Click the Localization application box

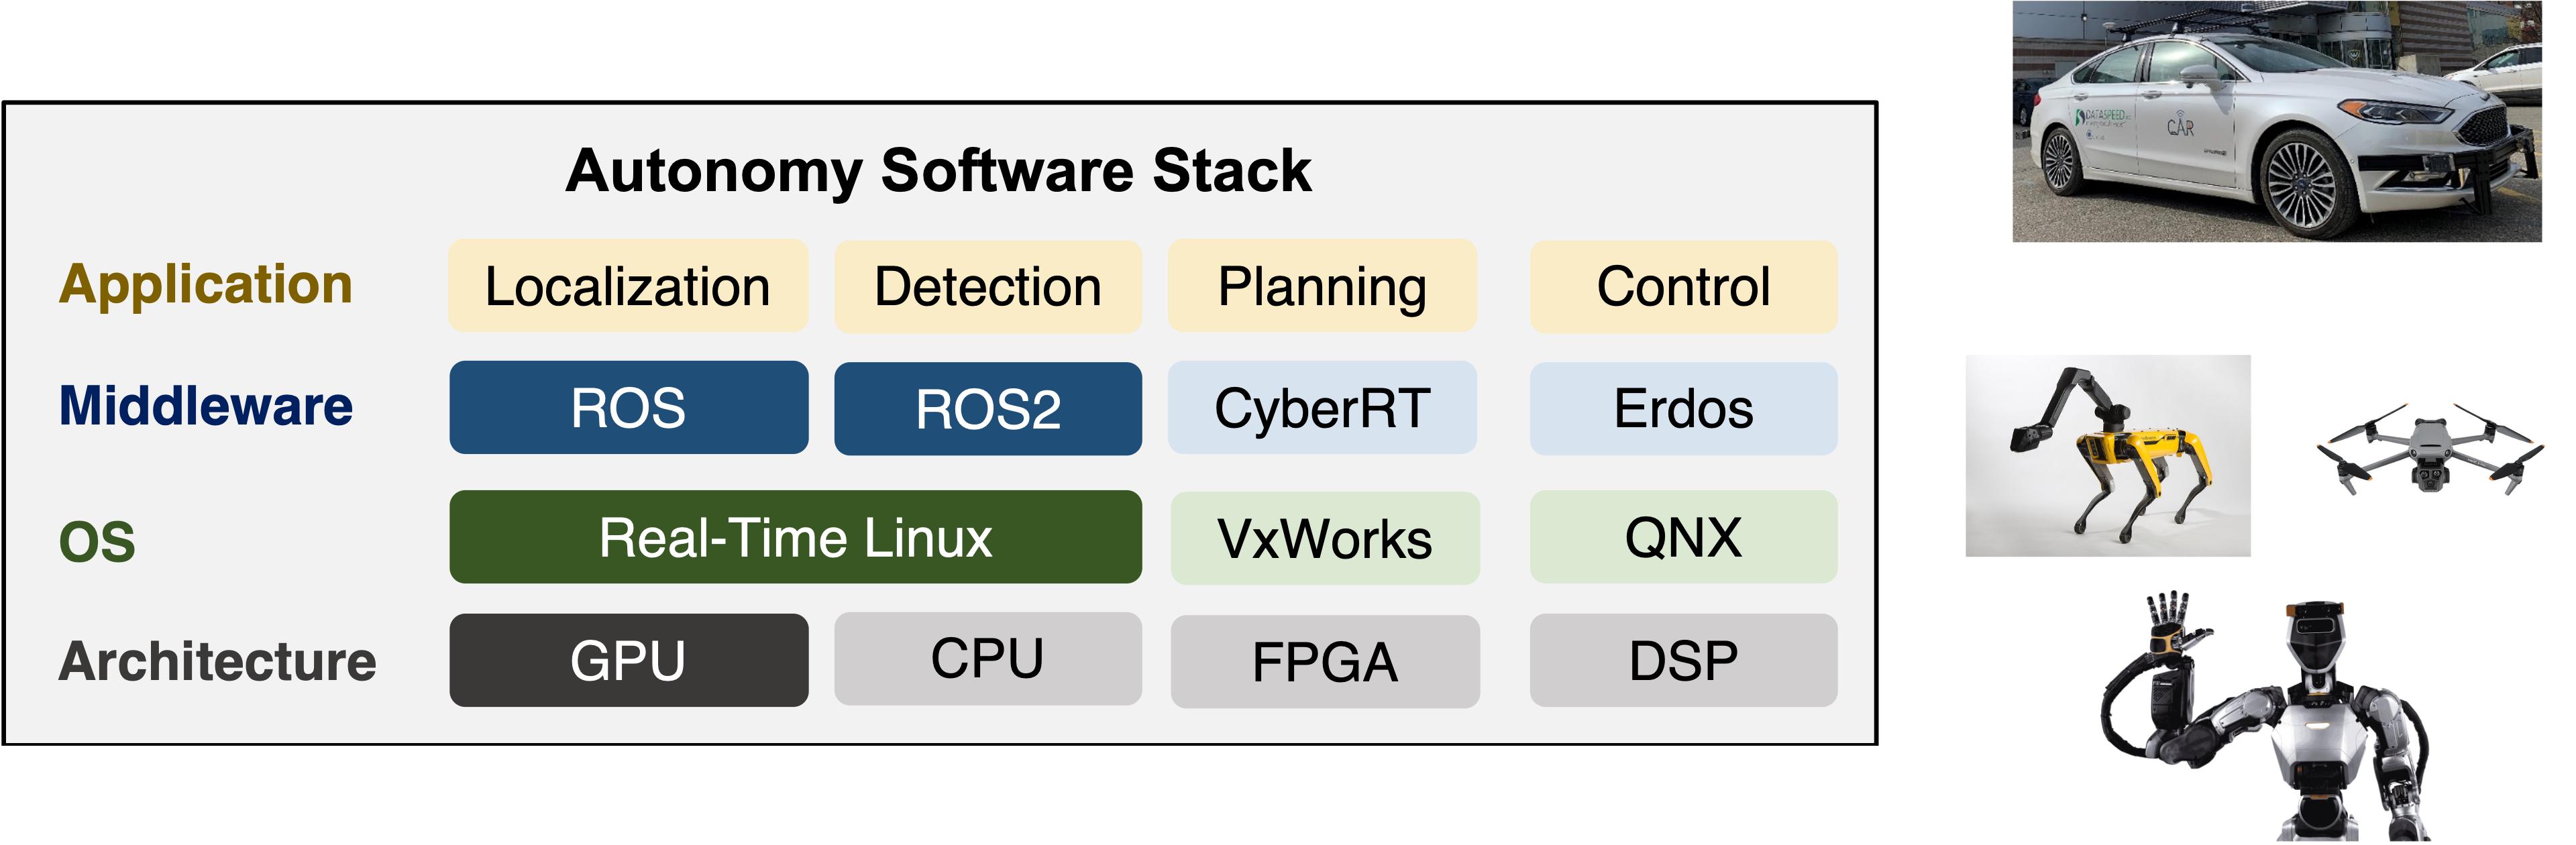pyautogui.click(x=628, y=286)
